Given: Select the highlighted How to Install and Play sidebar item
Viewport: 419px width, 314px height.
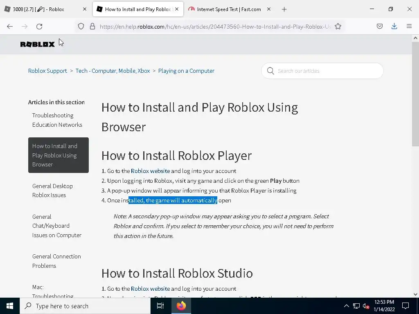Looking at the screenshot, I should coord(59,155).
